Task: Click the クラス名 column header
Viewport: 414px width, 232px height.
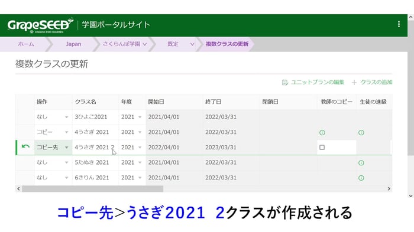Action: click(85, 102)
